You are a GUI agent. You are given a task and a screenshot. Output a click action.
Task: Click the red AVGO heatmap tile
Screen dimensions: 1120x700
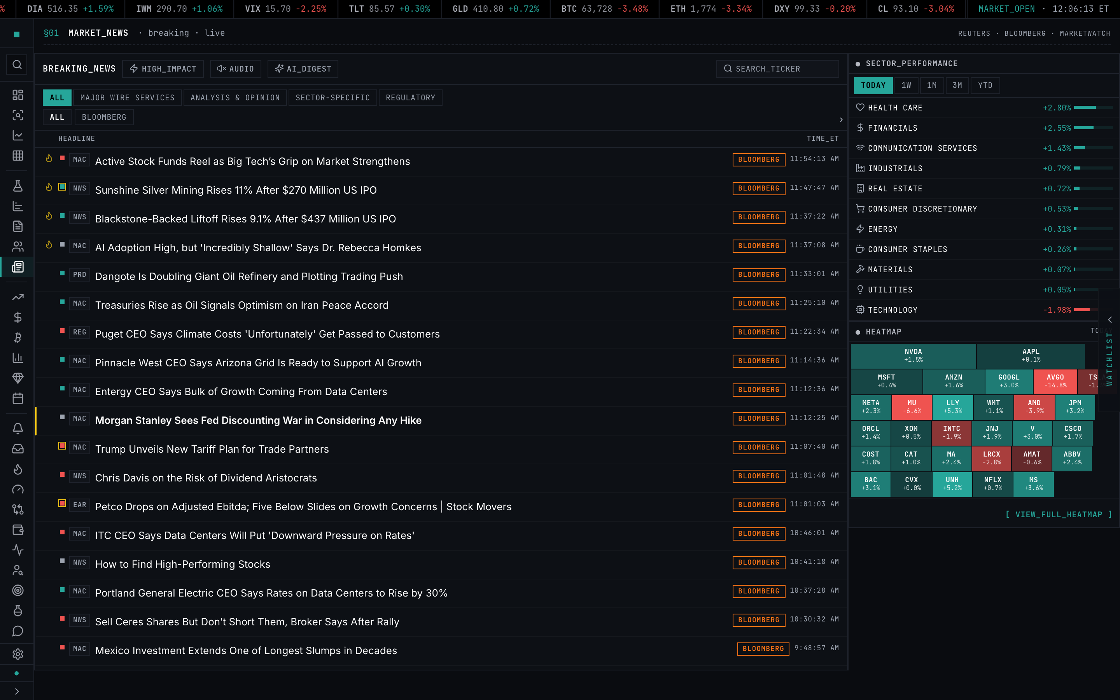coord(1055,381)
